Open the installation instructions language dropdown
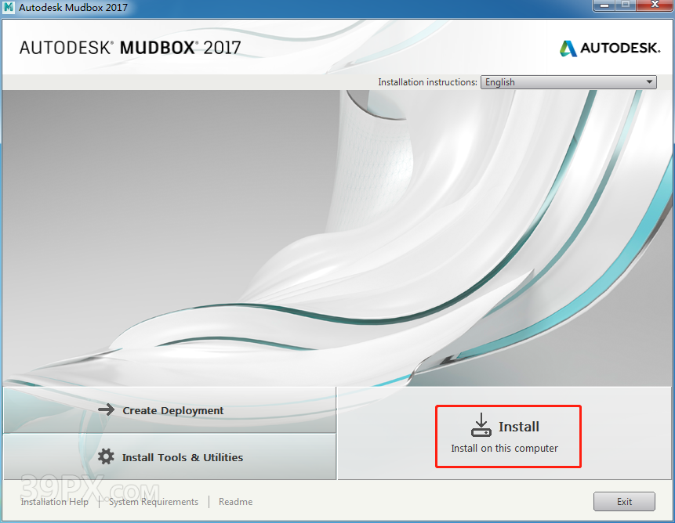This screenshot has width=675, height=523. click(568, 81)
